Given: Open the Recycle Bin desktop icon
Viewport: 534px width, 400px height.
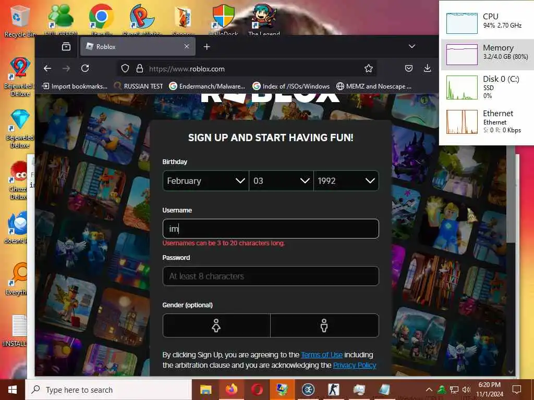Looking at the screenshot, I should [x=19, y=20].
